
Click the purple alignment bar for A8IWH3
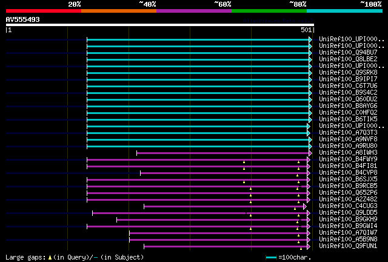[x=223, y=153]
